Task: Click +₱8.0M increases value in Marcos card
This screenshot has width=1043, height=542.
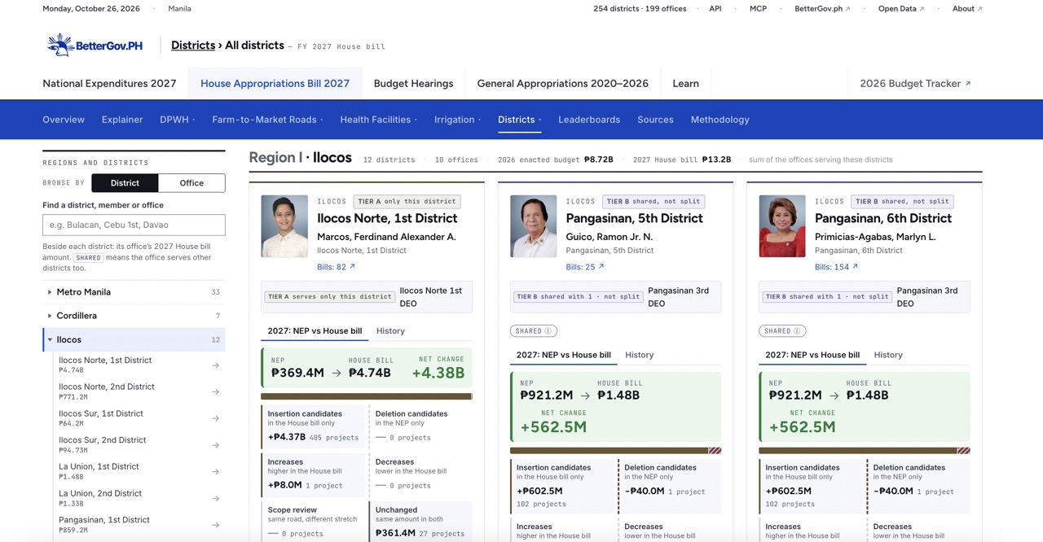Action: [x=285, y=485]
